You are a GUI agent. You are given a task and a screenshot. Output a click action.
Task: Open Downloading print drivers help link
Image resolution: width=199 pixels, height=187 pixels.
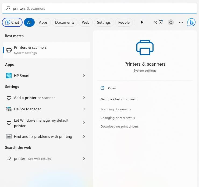click(120, 126)
